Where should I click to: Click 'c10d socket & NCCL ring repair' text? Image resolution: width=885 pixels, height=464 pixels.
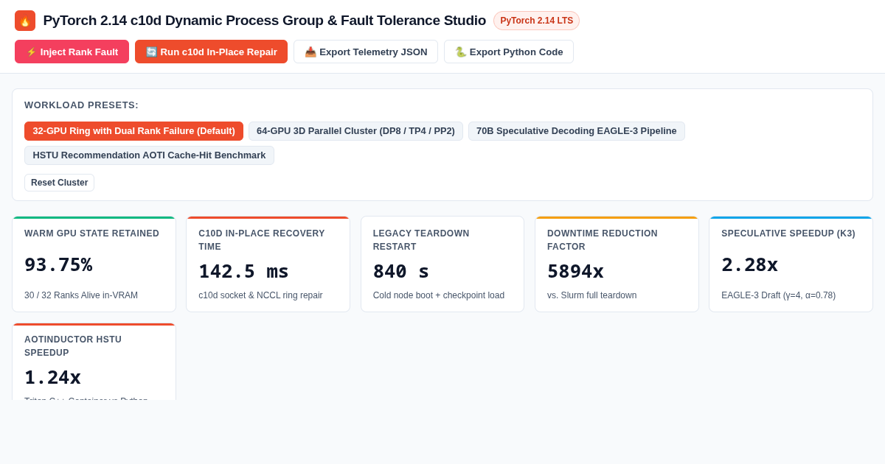coord(260,295)
